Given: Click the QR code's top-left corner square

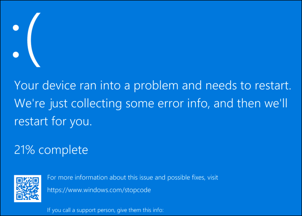Looking at the screenshot, I should (19, 181).
